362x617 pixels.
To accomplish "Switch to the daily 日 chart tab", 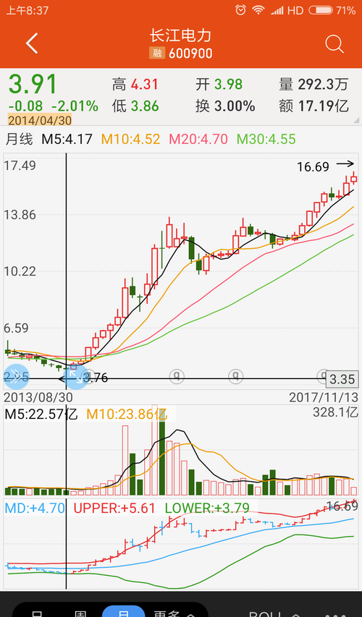I will (x=37, y=613).
